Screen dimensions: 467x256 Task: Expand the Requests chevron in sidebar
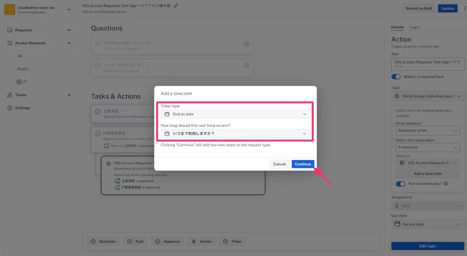click(69, 30)
